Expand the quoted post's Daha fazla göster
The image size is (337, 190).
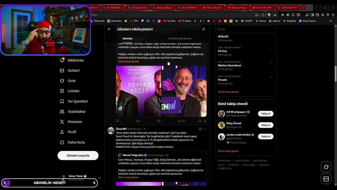(x=128, y=177)
